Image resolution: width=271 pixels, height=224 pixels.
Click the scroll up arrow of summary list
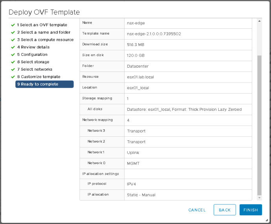tap(259, 21)
